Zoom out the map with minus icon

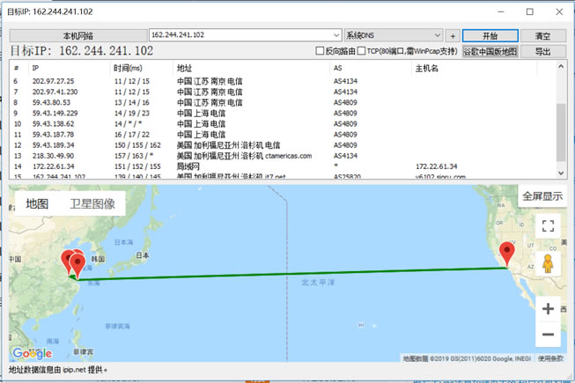(x=548, y=335)
